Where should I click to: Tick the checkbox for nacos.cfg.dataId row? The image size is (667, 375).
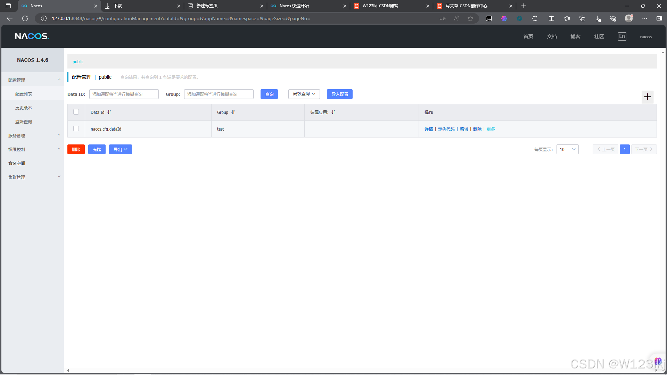[x=76, y=128]
